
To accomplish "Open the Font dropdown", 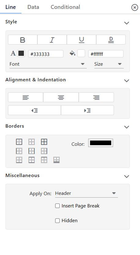I will [48, 64].
